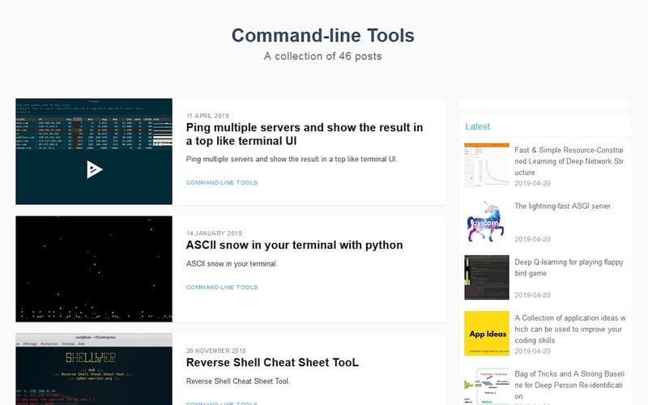
Task: Click 2019-04-20 date under application ideas post
Action: [x=532, y=351]
